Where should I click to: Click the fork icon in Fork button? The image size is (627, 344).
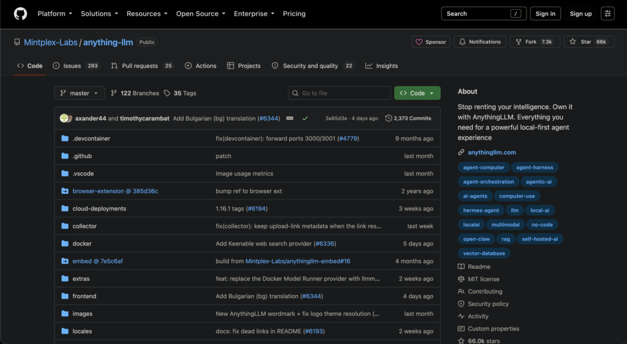(519, 42)
